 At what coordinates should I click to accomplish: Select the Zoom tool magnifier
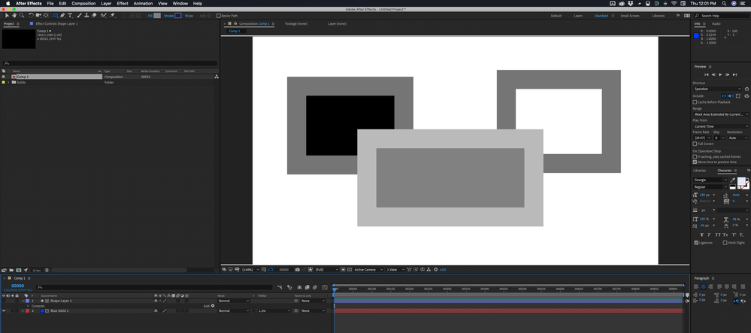22,15
